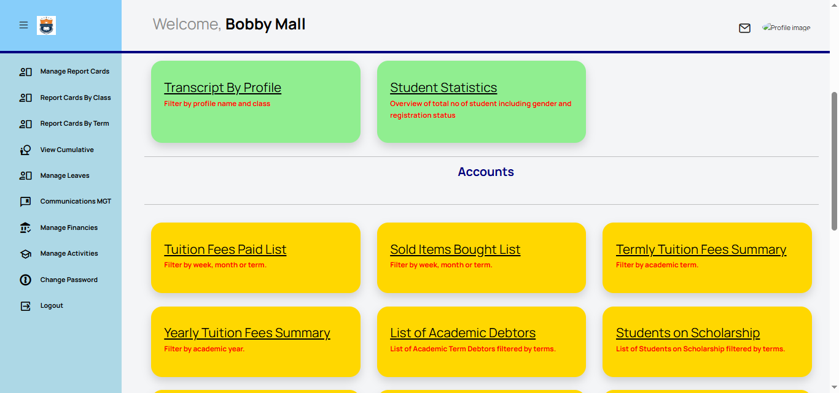Click the Communications MGT chat icon

[25, 202]
